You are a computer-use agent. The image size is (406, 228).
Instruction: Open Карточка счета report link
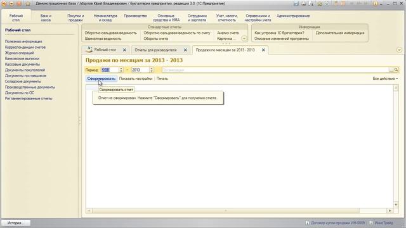[x=226, y=39]
